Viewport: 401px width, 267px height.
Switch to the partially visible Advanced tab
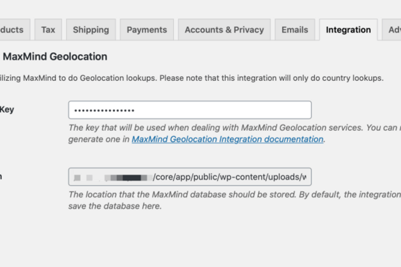coord(392,29)
